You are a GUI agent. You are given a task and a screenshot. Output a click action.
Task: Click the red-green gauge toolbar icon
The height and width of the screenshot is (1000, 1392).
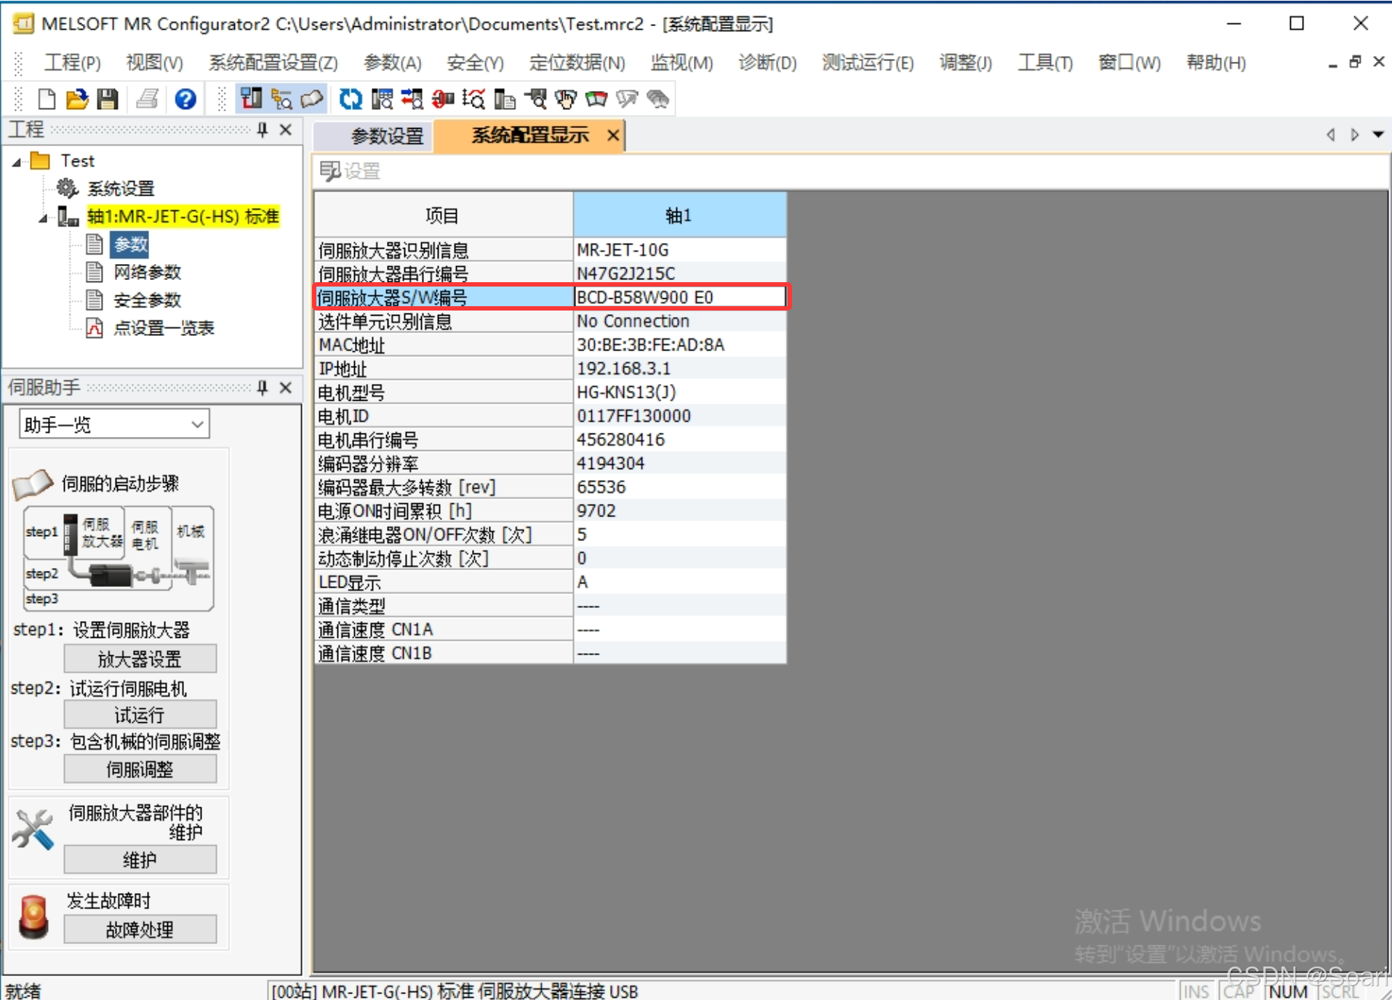click(x=596, y=99)
